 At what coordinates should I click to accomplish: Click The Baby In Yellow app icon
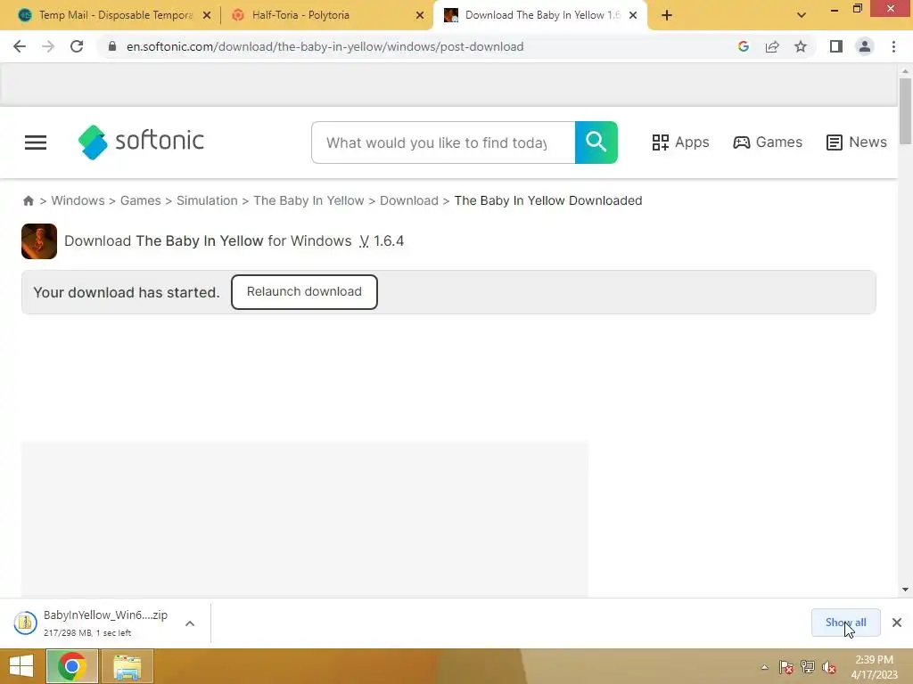39,241
